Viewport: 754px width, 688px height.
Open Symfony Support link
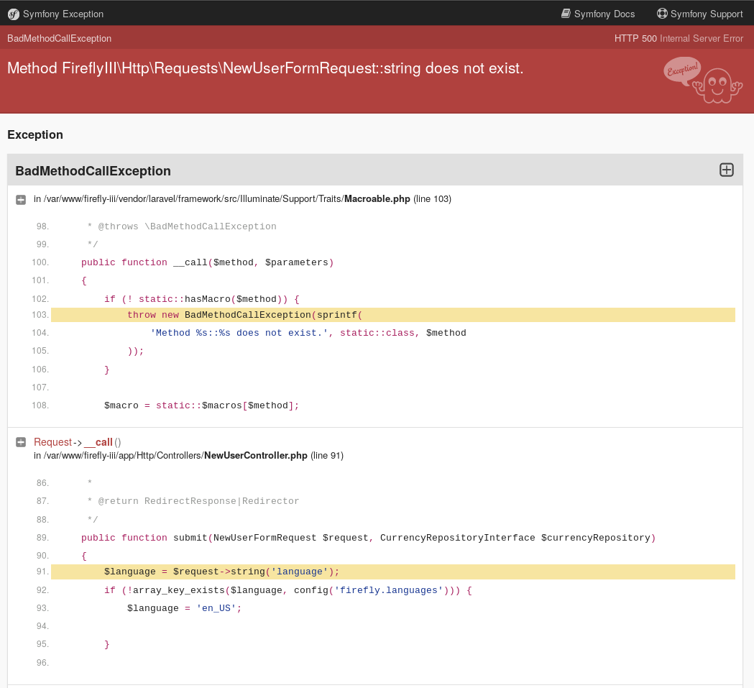coord(699,14)
